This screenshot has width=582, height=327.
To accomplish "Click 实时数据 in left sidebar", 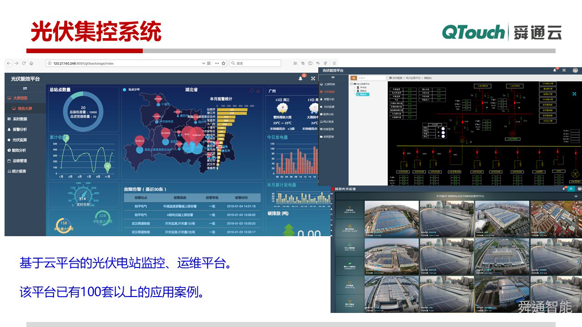I will 20,119.
